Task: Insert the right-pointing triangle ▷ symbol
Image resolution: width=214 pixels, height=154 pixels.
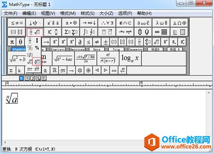Action: point(105,70)
